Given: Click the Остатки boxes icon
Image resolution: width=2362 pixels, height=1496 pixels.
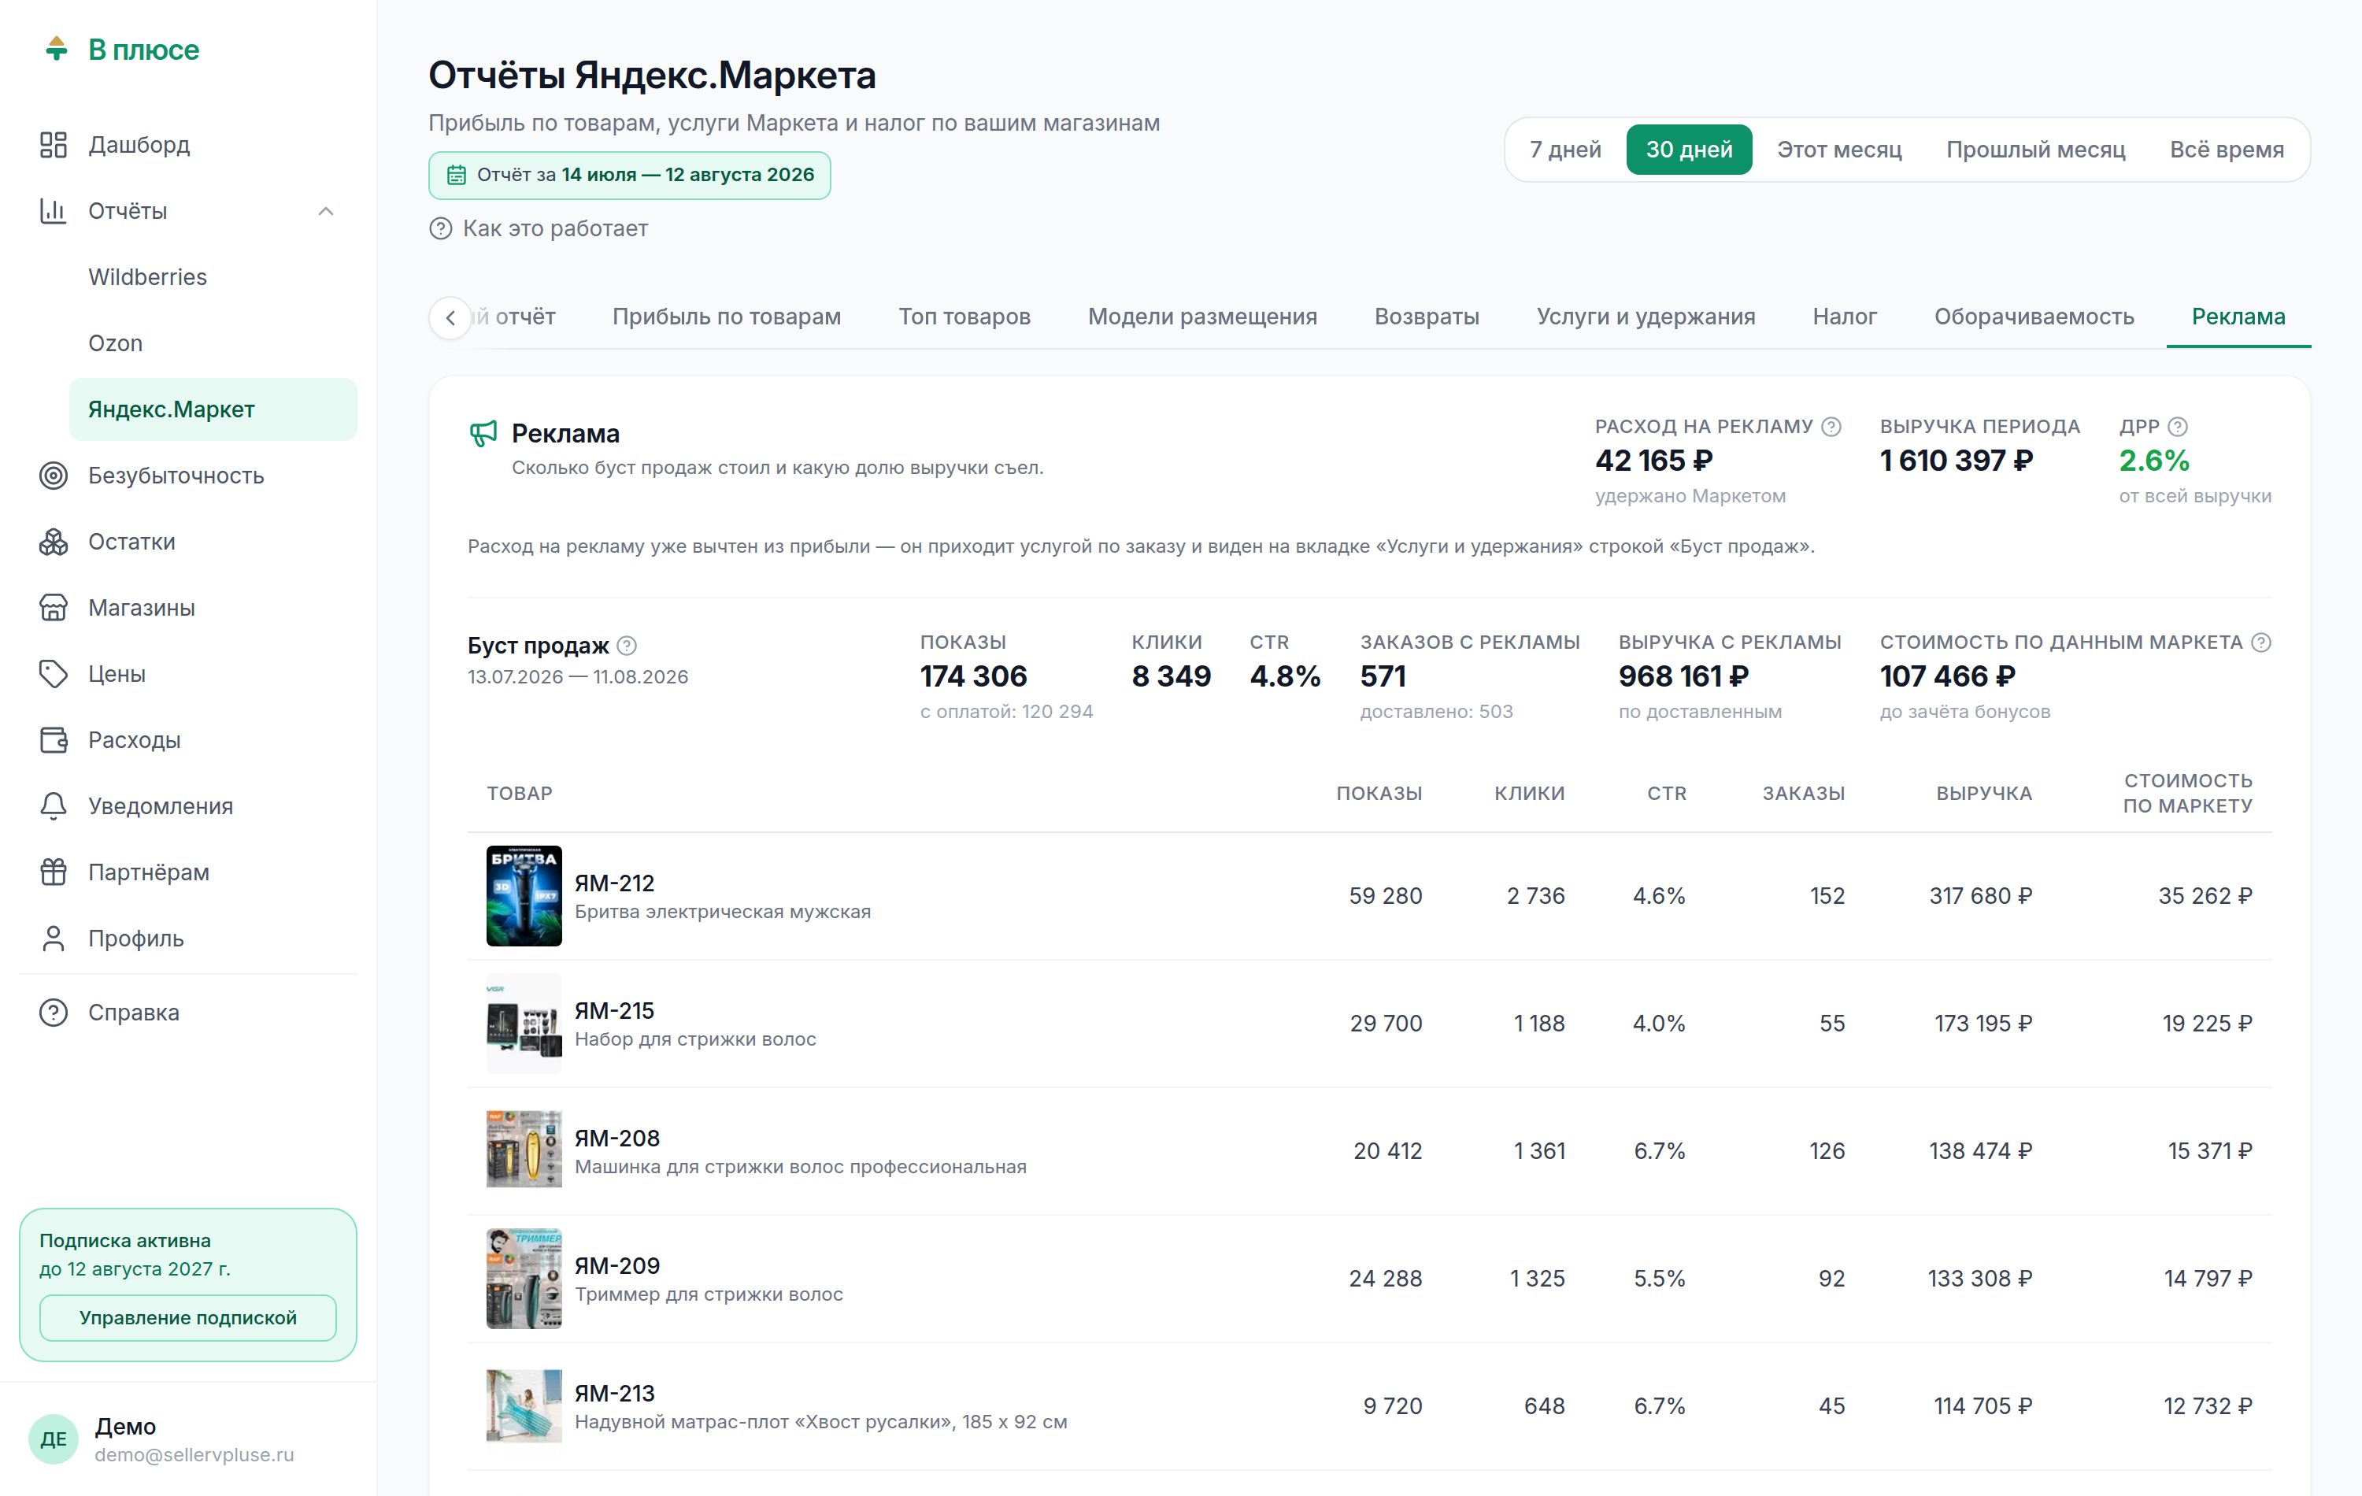Looking at the screenshot, I should (x=53, y=542).
